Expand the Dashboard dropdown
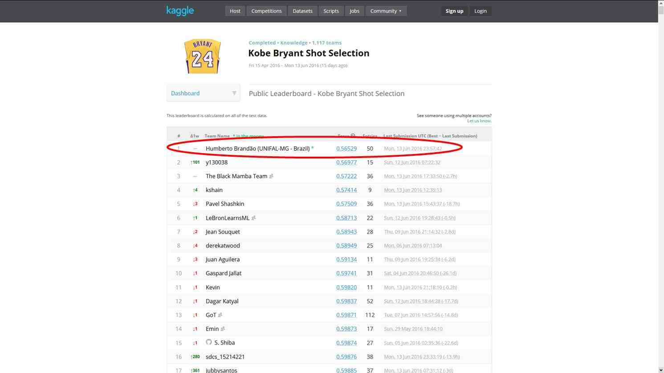The image size is (664, 373). coord(203,93)
